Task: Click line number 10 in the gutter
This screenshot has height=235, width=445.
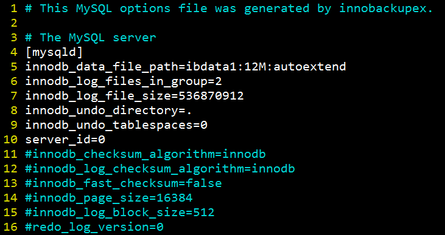Action: coord(11,140)
